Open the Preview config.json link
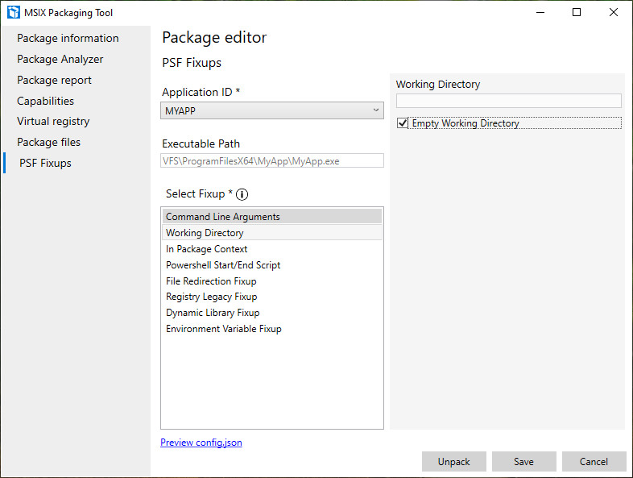633x478 pixels. tap(201, 443)
